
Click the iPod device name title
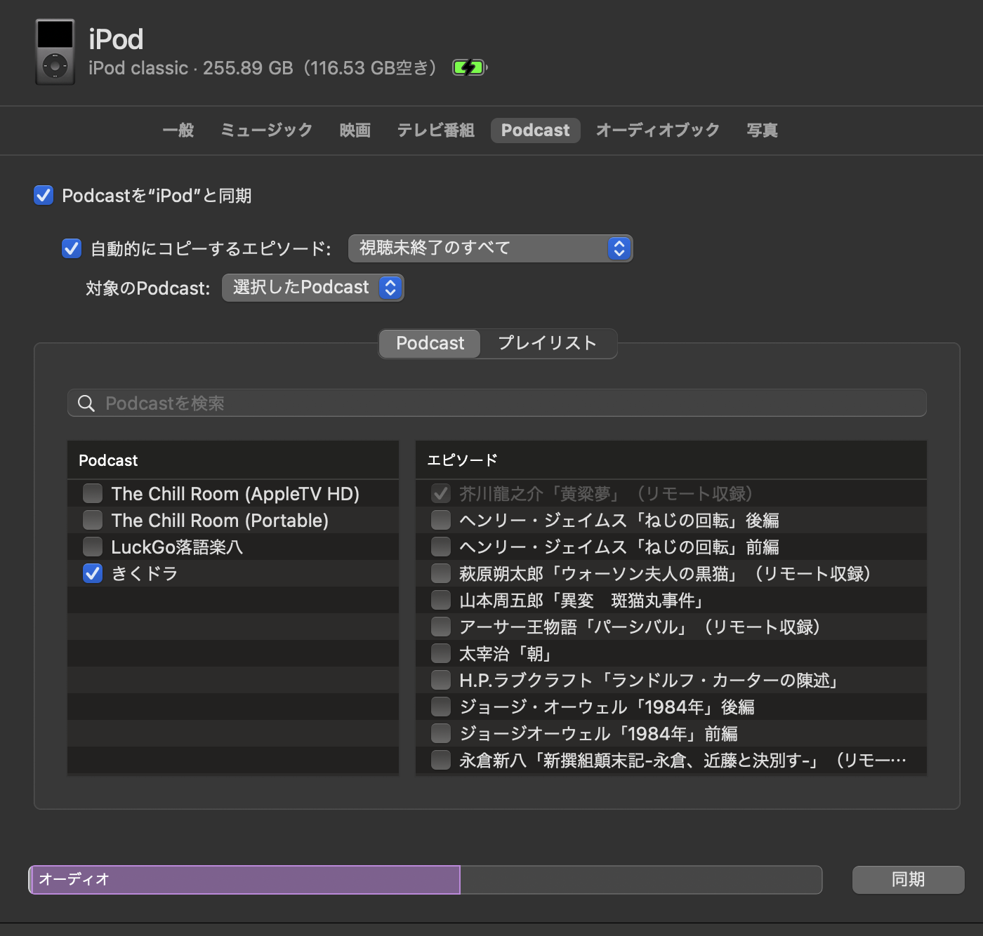point(117,39)
